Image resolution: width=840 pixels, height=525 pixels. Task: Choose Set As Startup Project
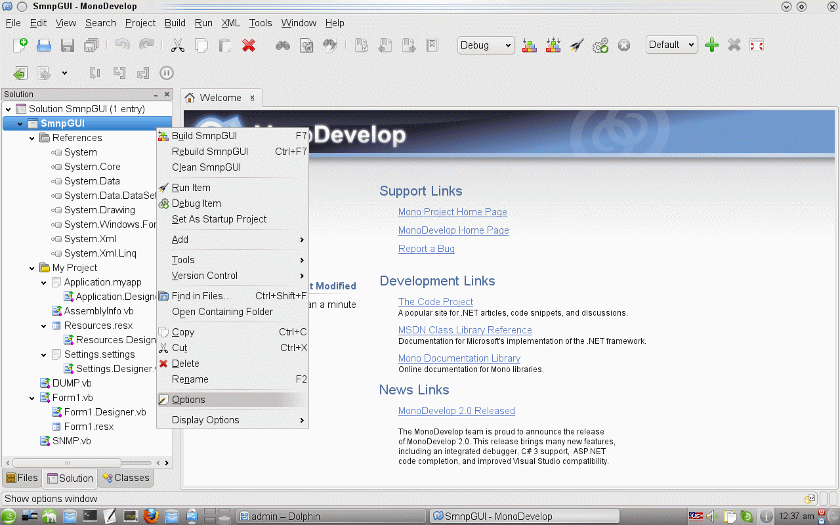coord(232,219)
